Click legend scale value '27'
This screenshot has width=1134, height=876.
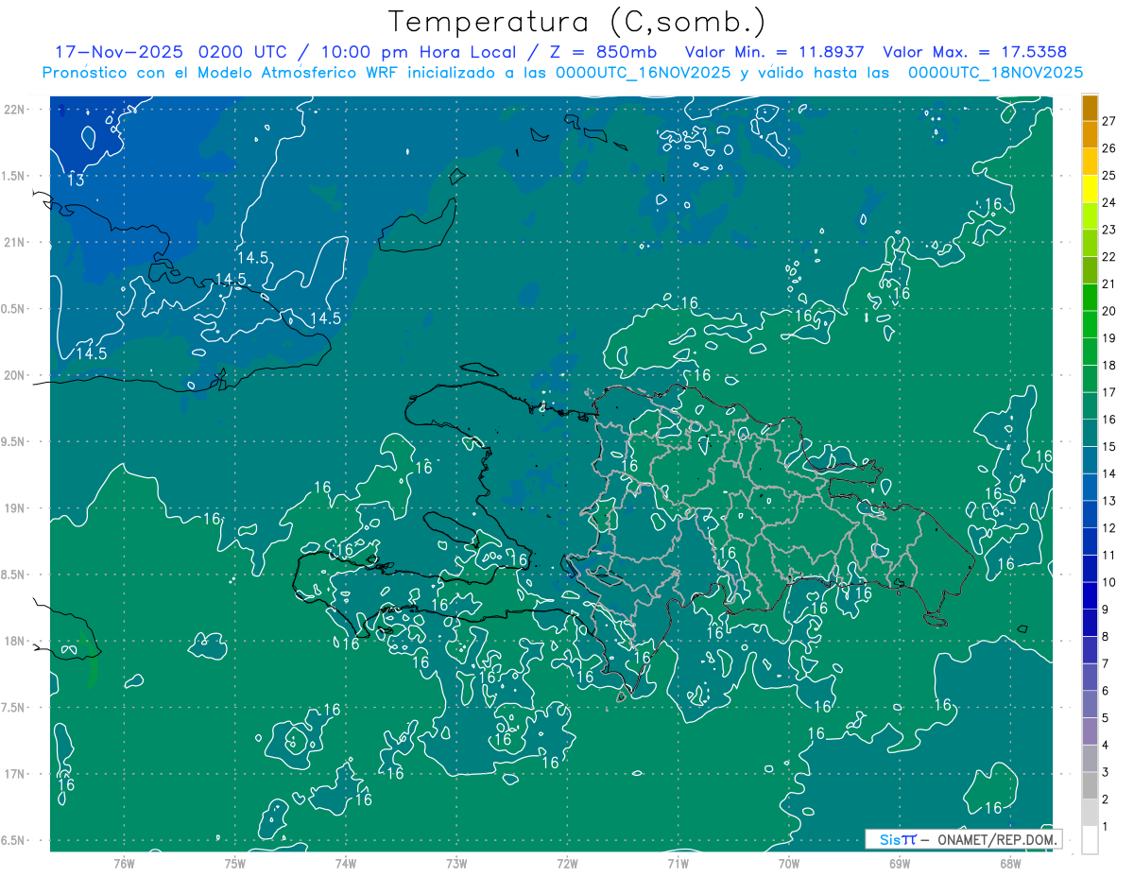(x=1109, y=121)
